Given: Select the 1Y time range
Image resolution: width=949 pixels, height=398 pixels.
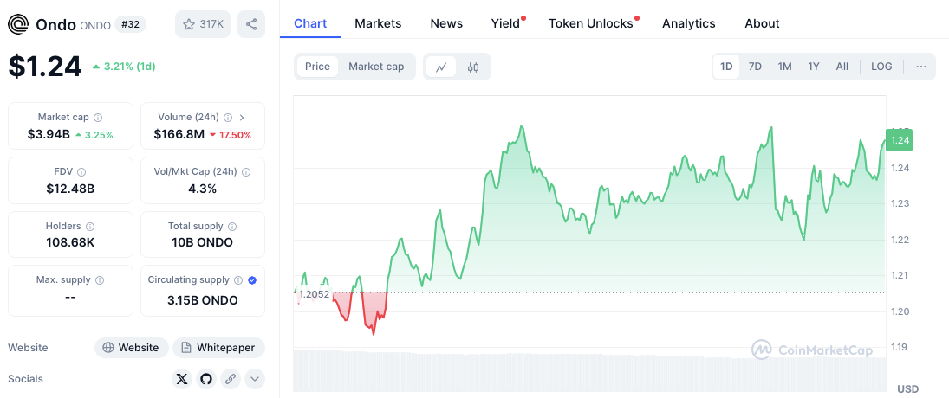Looking at the screenshot, I should pyautogui.click(x=814, y=67).
